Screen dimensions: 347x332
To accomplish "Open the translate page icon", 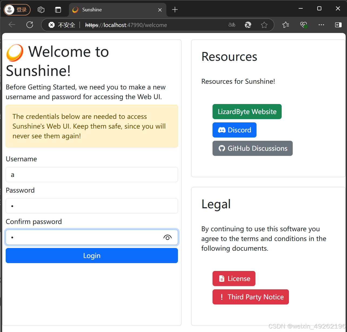I will pyautogui.click(x=232, y=25).
